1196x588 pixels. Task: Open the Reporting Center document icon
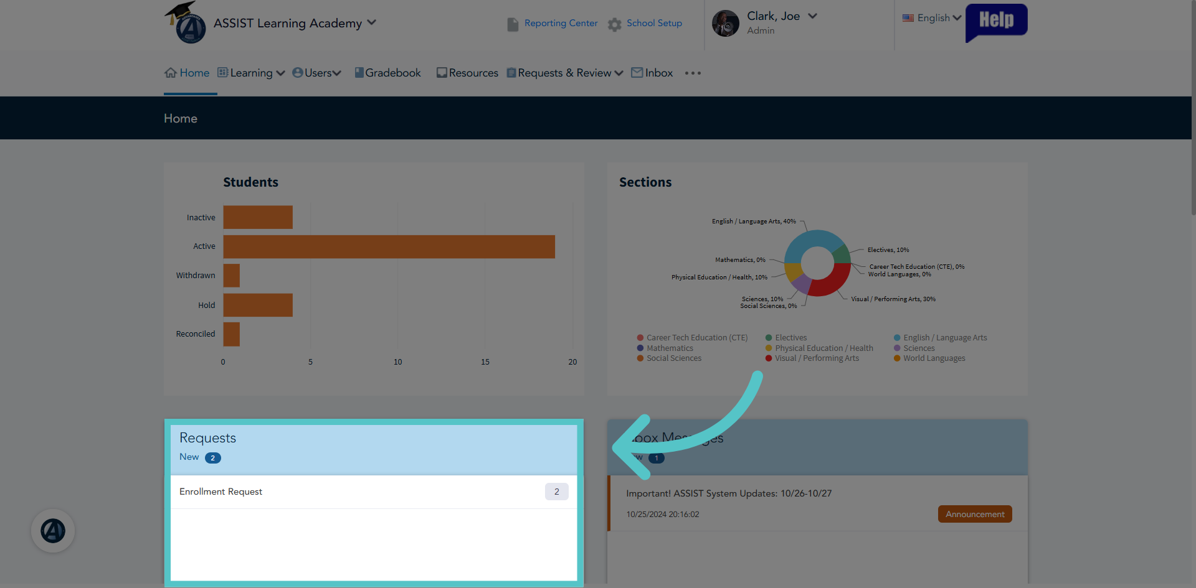click(513, 24)
